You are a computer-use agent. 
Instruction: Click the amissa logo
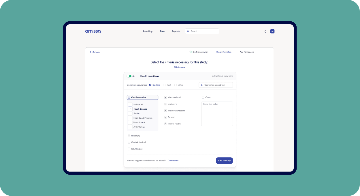pyautogui.click(x=93, y=31)
